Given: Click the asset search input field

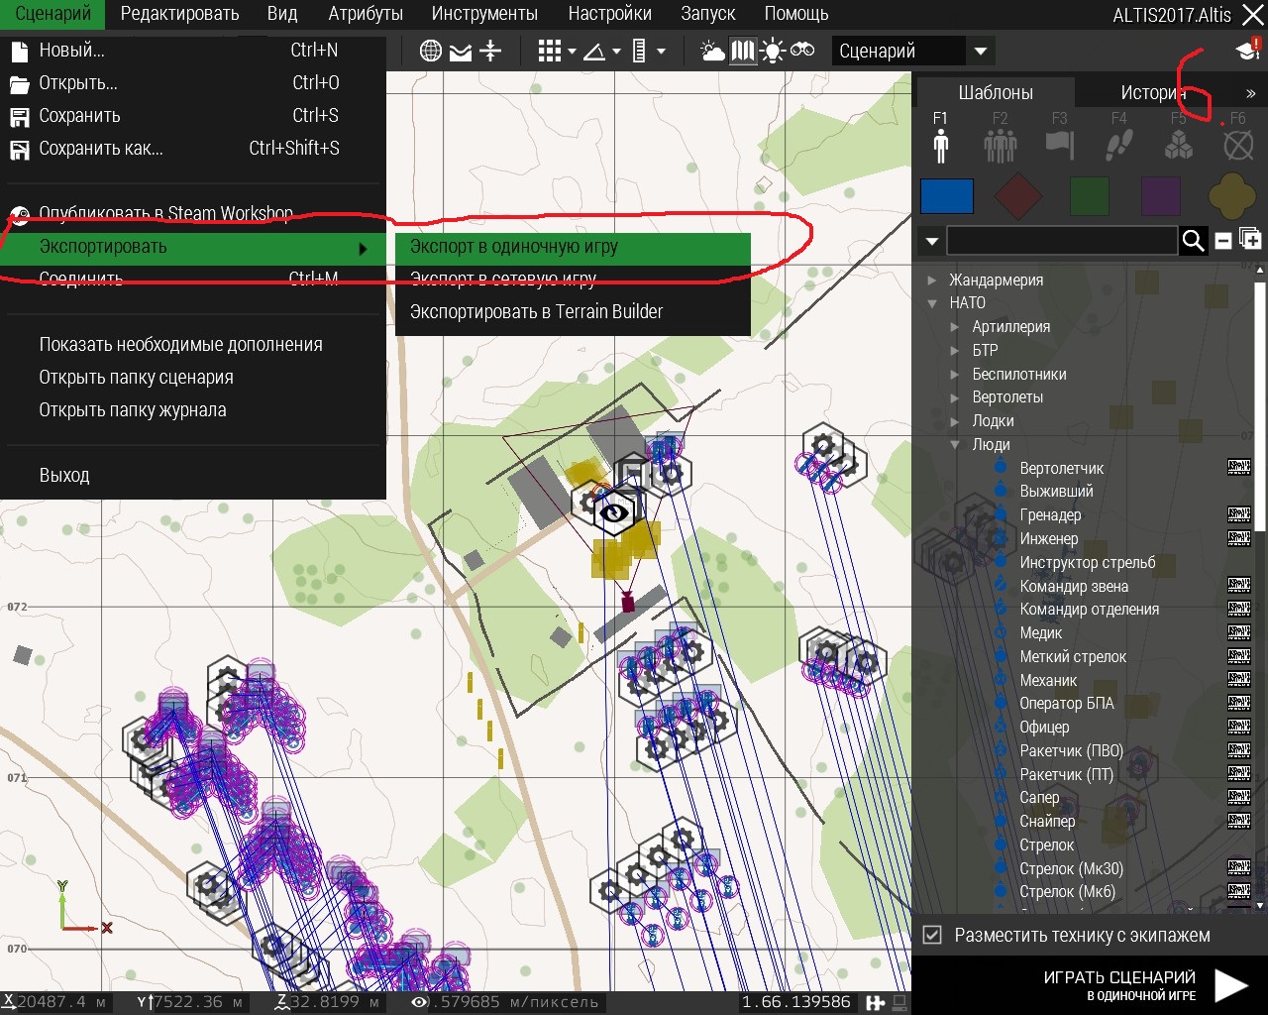Looking at the screenshot, I should tap(1061, 240).
